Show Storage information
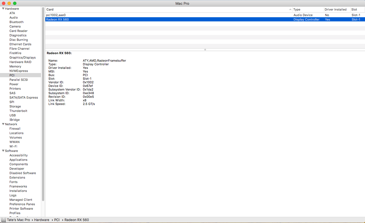Viewport: 365px width, 223px height. click(x=15, y=106)
